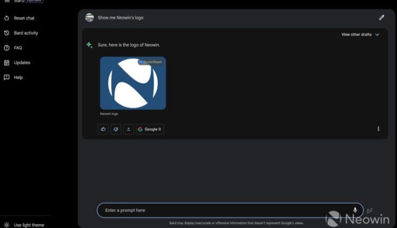The image size is (397, 228).
Task: Expand View other drafts
Action: (360, 34)
